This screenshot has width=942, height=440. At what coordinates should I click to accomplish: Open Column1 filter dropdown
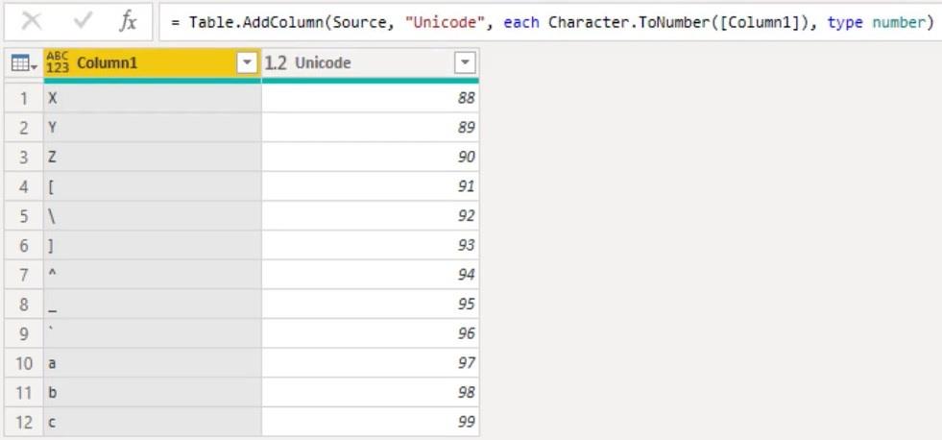click(x=247, y=62)
